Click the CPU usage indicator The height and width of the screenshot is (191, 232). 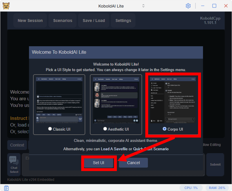(x=191, y=188)
